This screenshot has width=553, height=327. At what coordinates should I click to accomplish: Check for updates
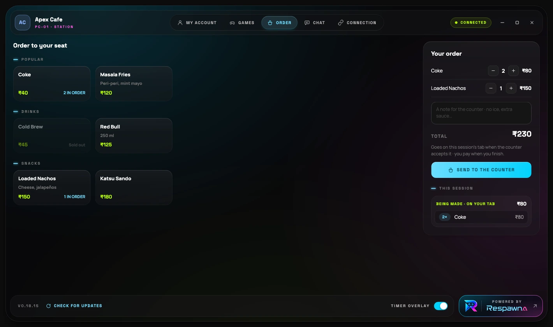[74, 306]
